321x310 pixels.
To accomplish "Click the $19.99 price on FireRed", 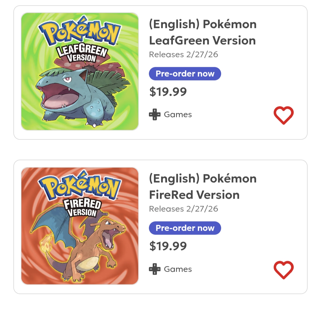I will (168, 246).
